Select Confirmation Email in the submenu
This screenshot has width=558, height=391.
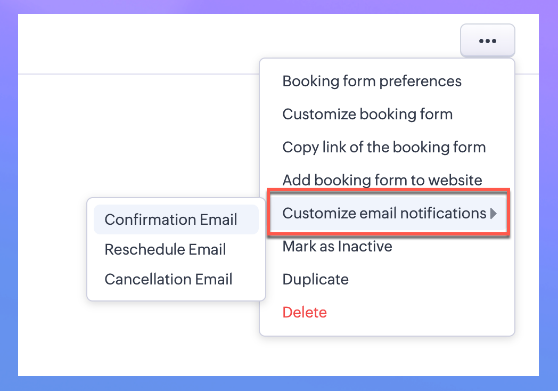[x=171, y=220]
